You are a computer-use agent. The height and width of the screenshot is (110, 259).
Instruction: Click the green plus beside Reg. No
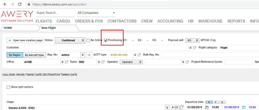tap(89, 55)
